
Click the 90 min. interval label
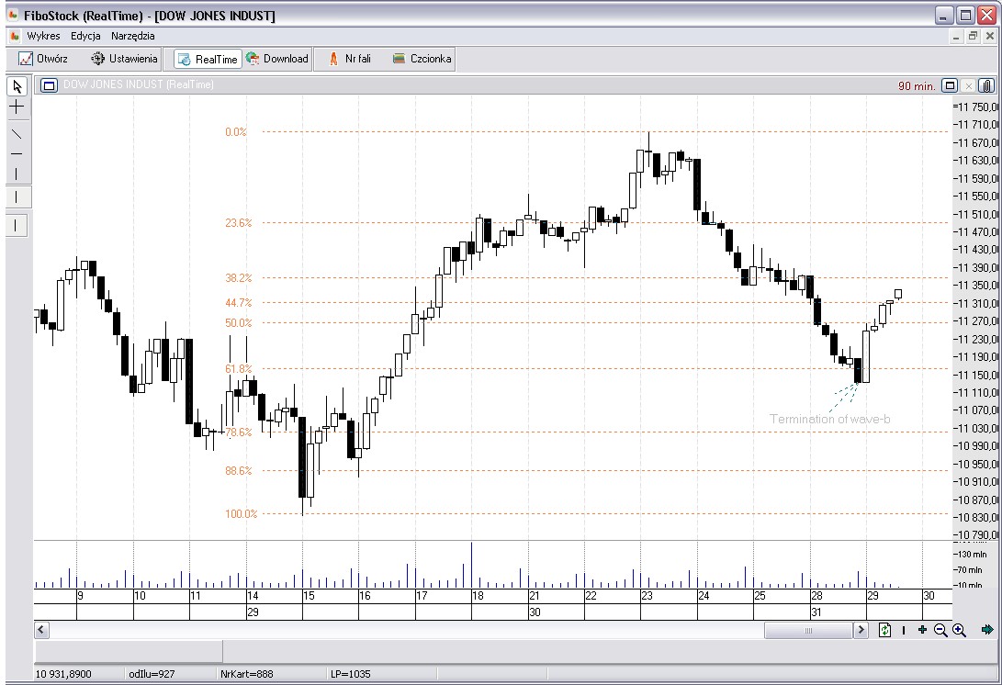(917, 85)
